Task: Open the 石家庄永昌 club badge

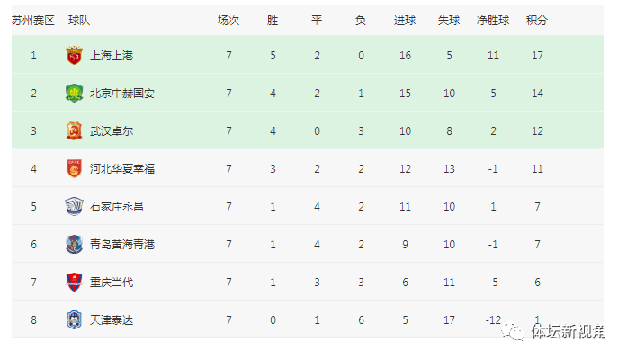Action: tap(74, 207)
